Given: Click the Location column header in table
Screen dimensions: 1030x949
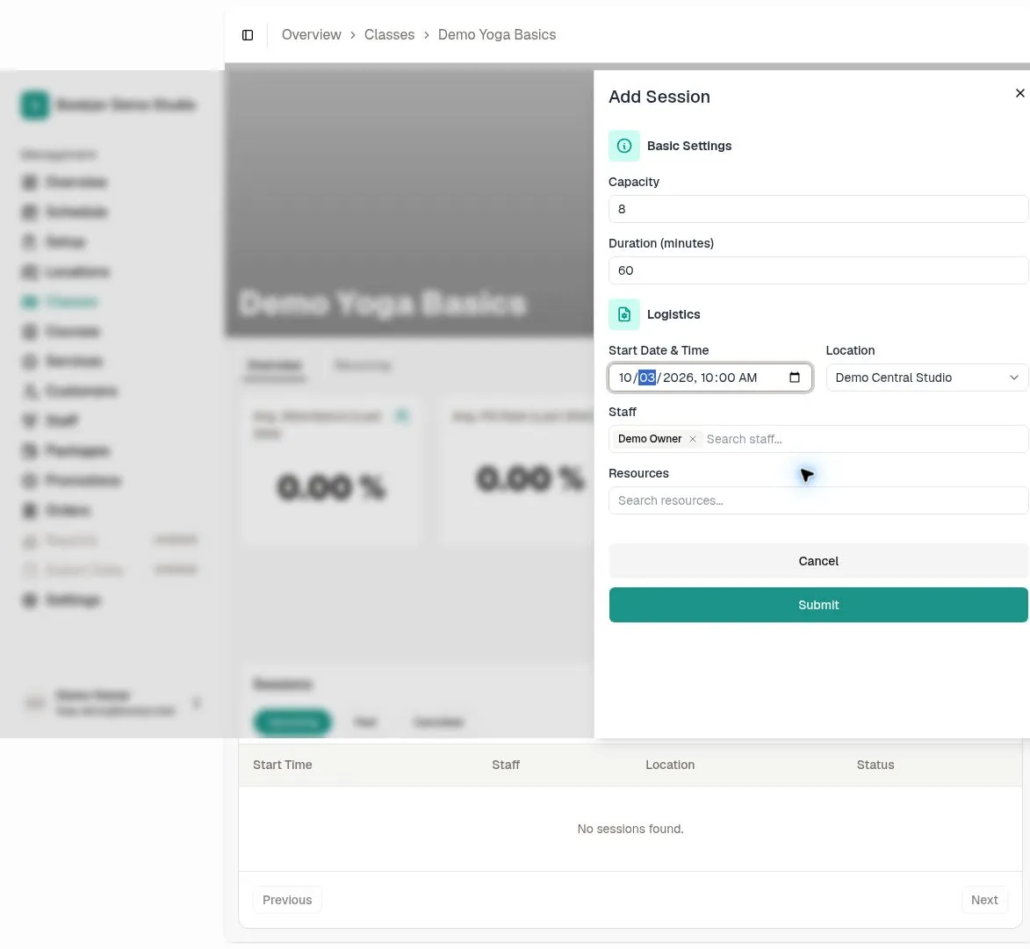Looking at the screenshot, I should pyautogui.click(x=670, y=765).
